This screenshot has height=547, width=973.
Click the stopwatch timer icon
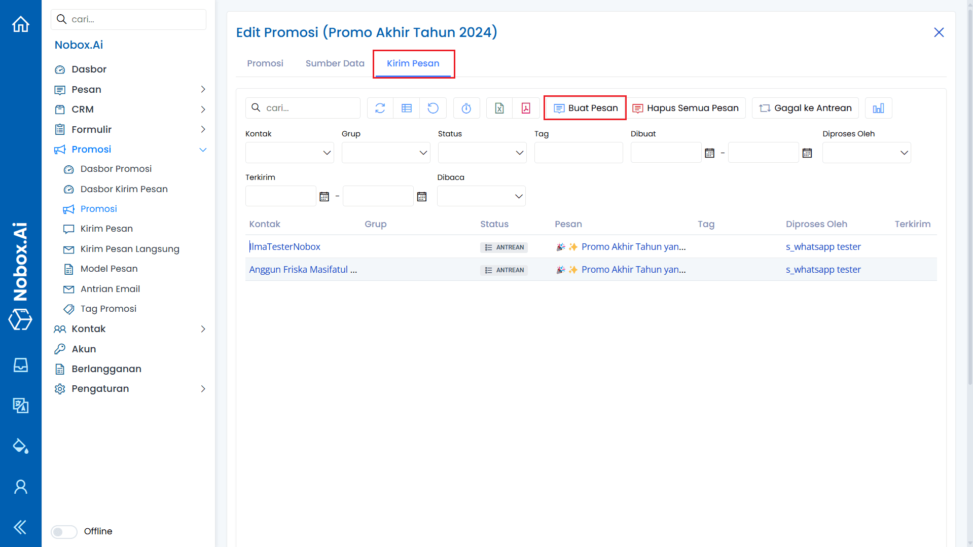tap(466, 108)
